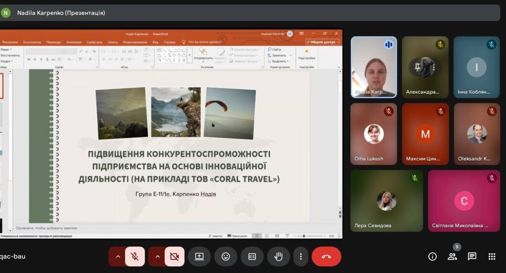Select the Лера Севидова participant tile
This screenshot has height=273, width=506.
pyautogui.click(x=386, y=201)
